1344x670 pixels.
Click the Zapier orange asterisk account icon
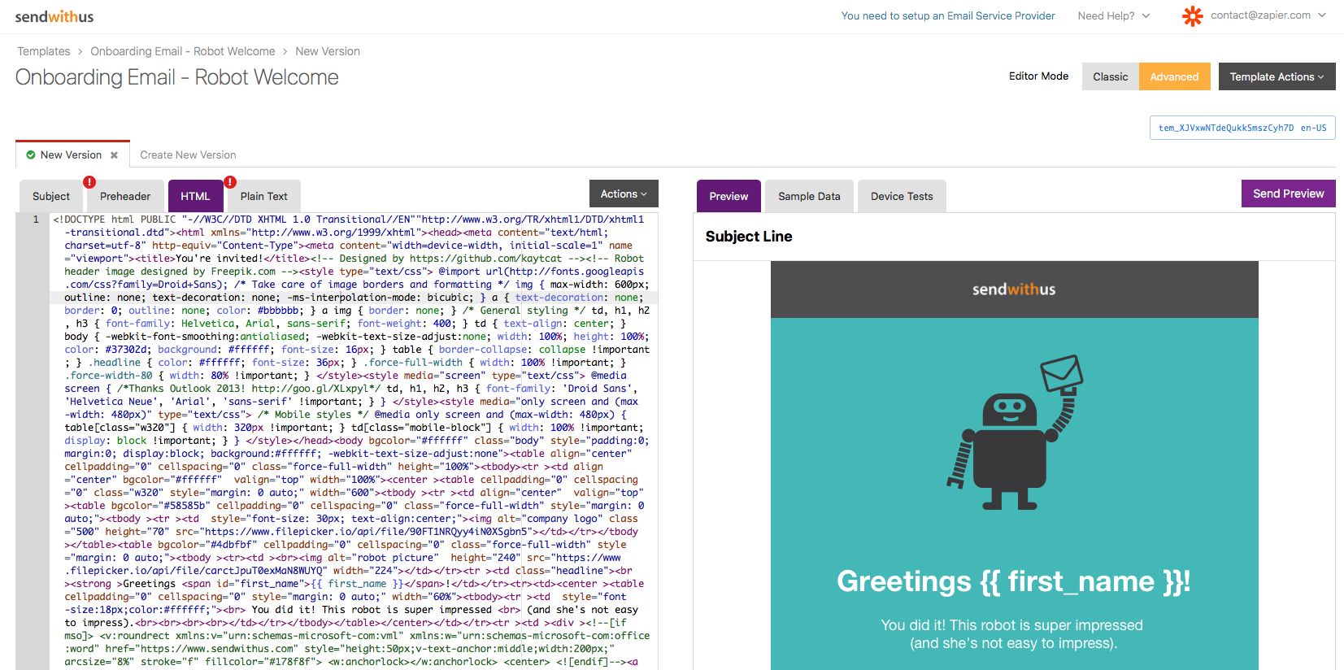pyautogui.click(x=1192, y=16)
